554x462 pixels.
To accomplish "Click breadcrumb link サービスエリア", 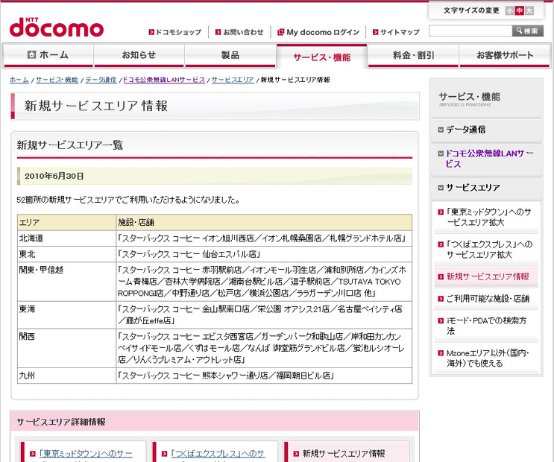I will [x=233, y=80].
